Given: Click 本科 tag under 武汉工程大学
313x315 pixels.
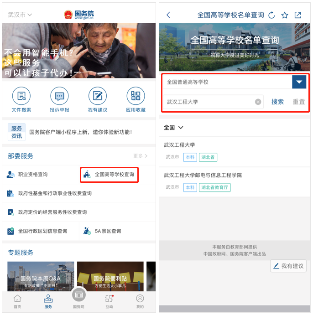Looking at the screenshot, I should [190, 157].
